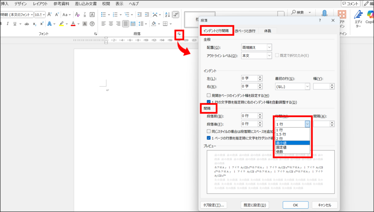The width and height of the screenshot is (374, 212).
Task: Click the center align icon
Action: pyautogui.click(x=111, y=24)
